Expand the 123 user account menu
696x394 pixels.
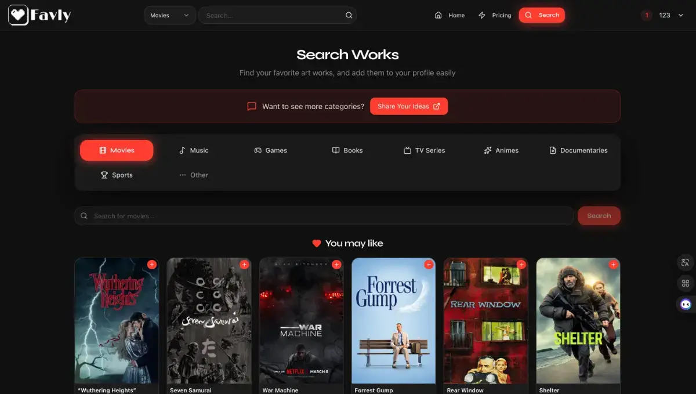point(671,15)
